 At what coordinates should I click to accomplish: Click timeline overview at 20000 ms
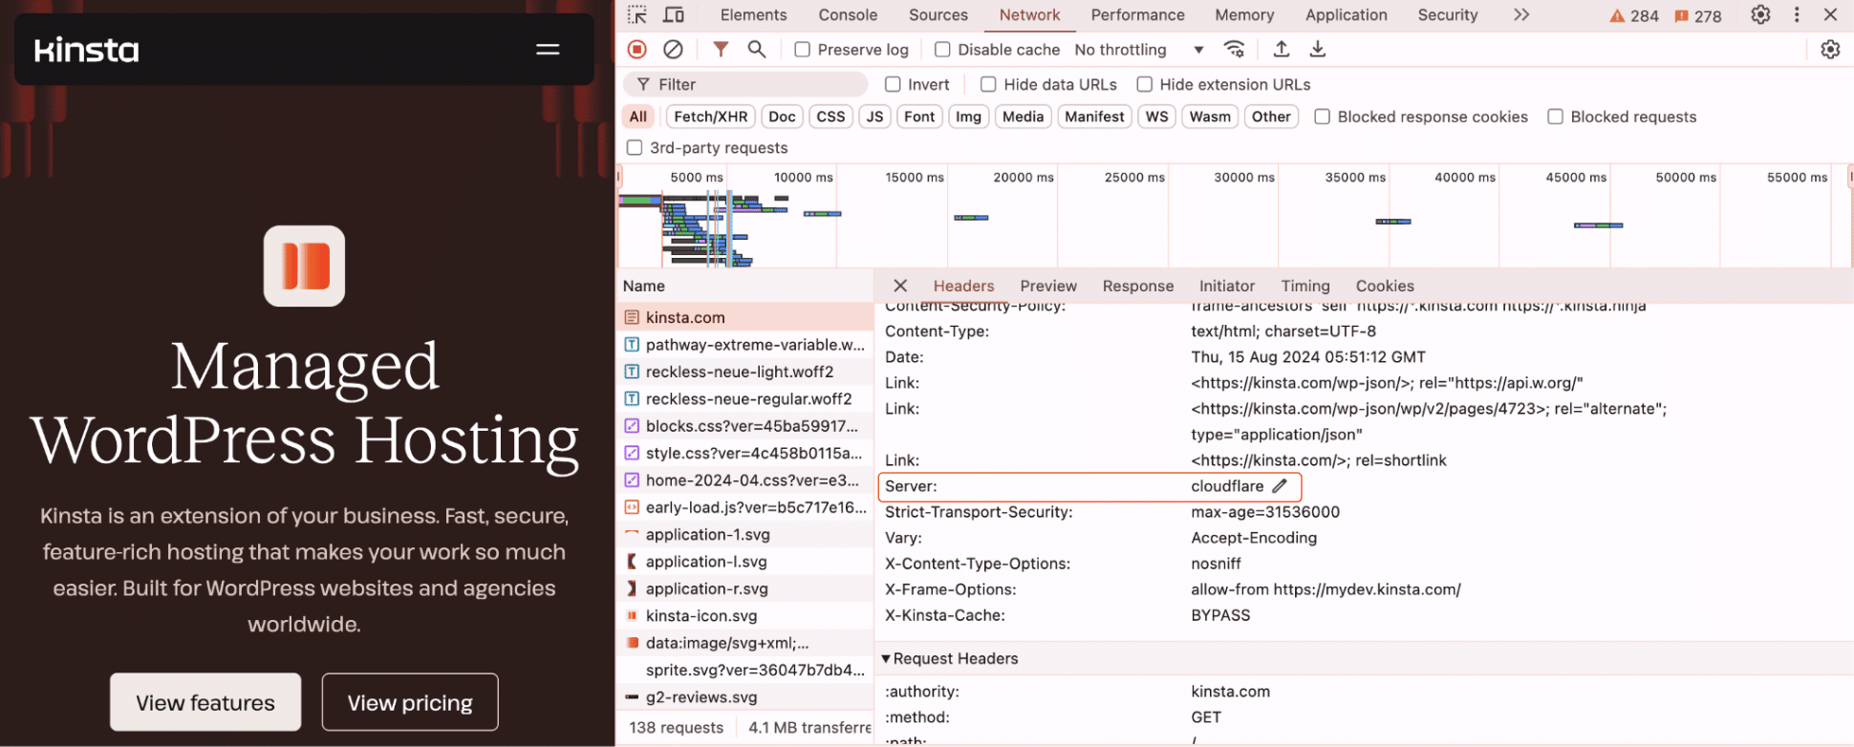click(1023, 178)
